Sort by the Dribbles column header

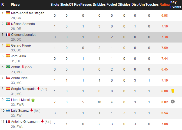coord(99,5)
